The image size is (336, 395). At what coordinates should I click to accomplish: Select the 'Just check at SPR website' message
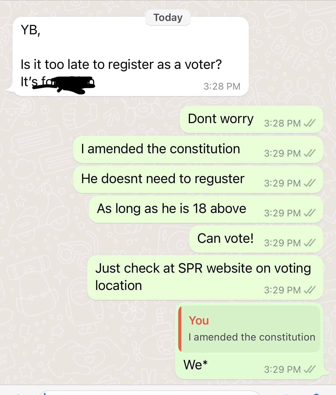coord(205,278)
